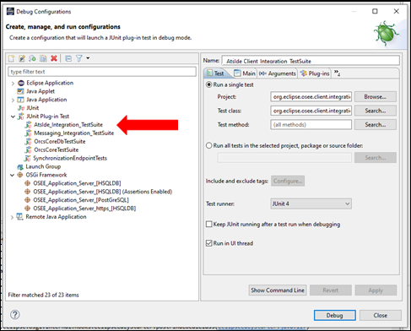
Task: Switch to the Main tab
Action: 245,73
